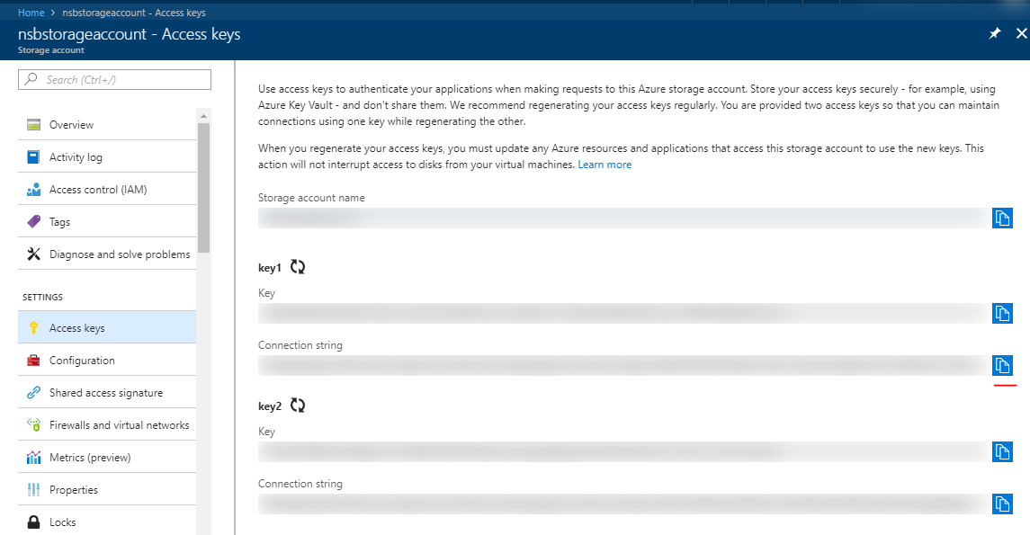Click the Activity log icon

33,156
